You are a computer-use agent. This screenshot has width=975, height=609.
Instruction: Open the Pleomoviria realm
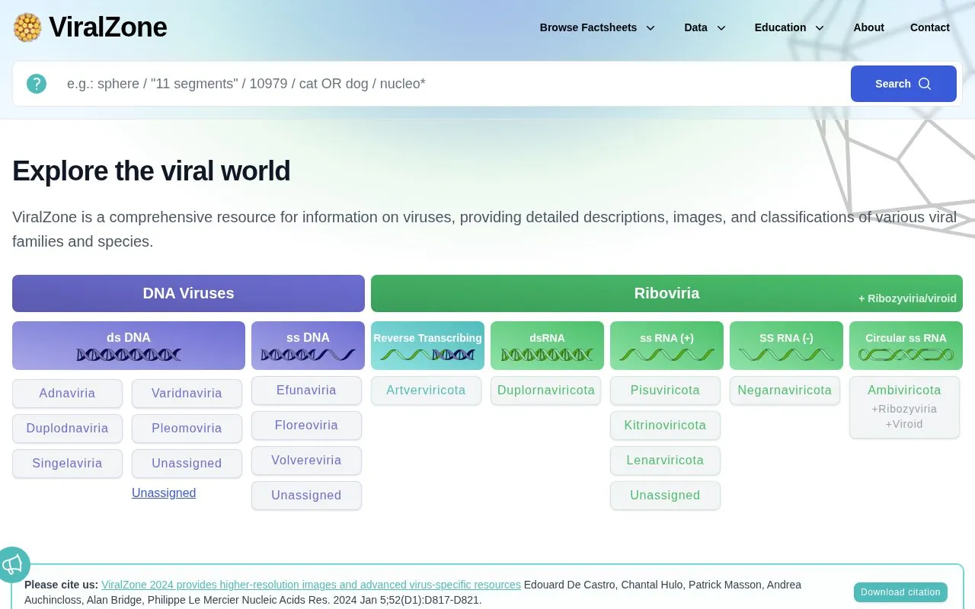[x=187, y=429]
